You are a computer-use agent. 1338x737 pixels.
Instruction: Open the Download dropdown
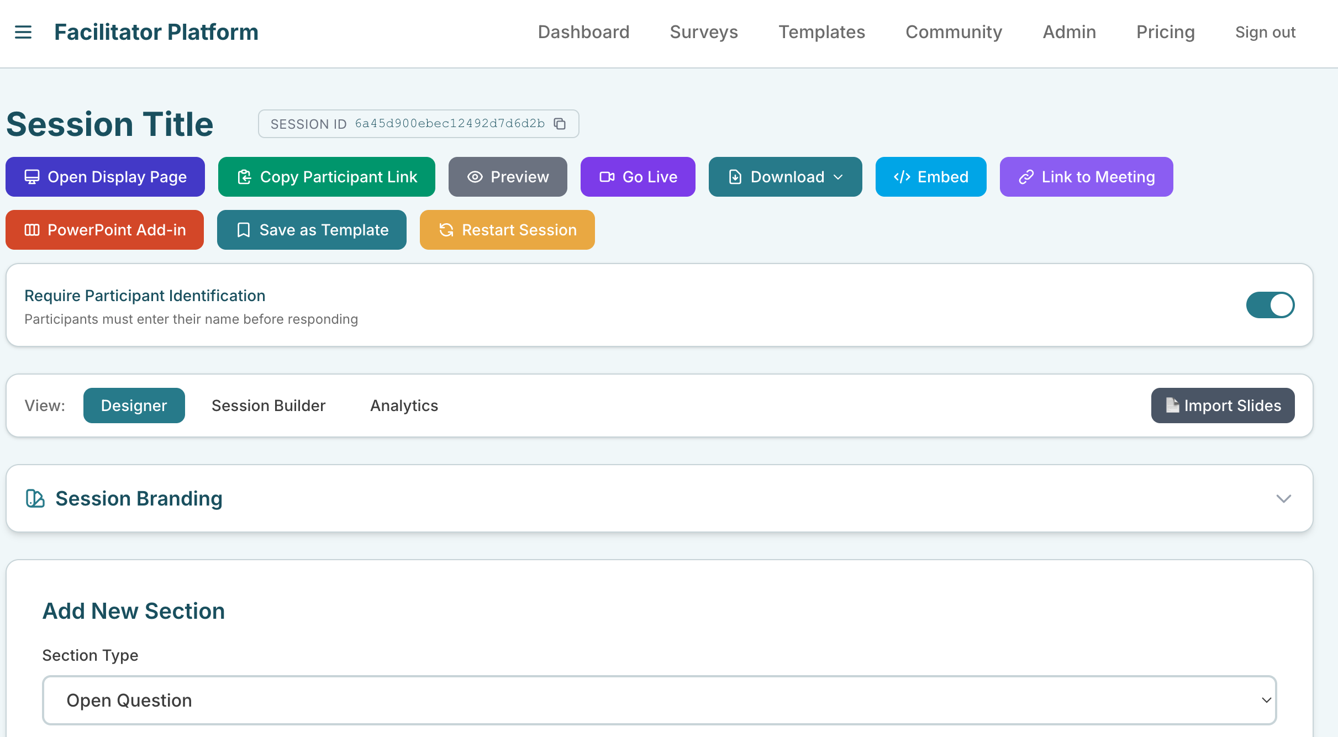[785, 177]
